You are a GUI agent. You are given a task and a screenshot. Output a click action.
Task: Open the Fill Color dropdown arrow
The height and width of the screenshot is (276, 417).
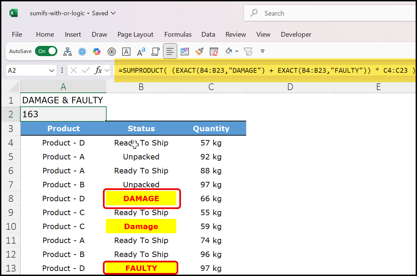tap(237, 51)
